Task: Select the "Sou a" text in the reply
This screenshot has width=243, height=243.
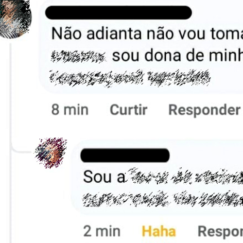Action: pyautogui.click(x=104, y=177)
